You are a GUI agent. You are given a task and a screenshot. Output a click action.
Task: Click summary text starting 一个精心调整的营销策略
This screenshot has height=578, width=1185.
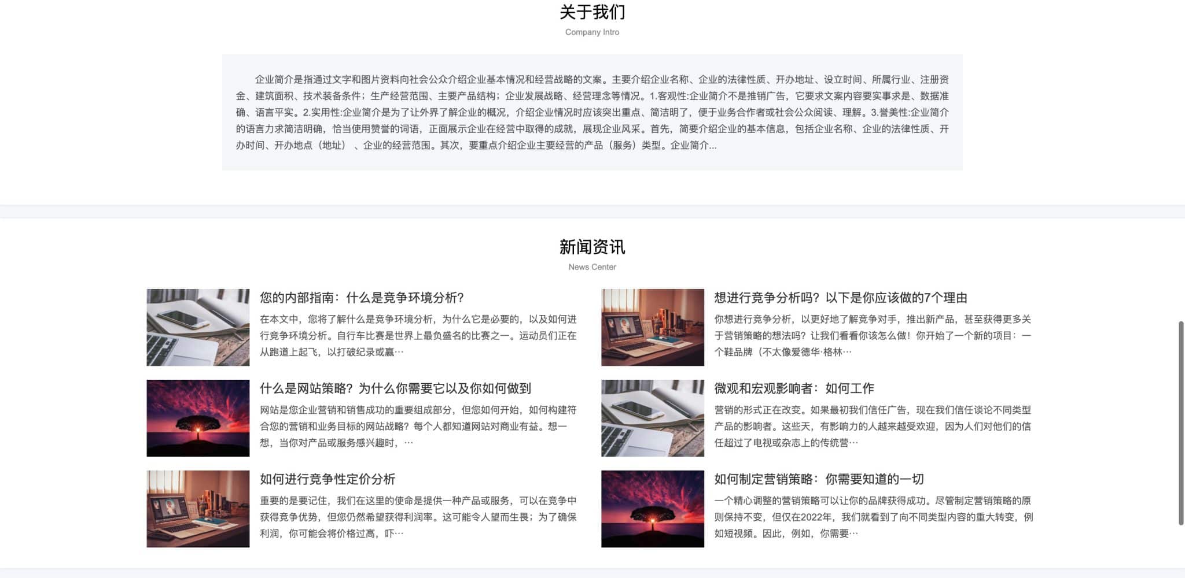coord(874,517)
